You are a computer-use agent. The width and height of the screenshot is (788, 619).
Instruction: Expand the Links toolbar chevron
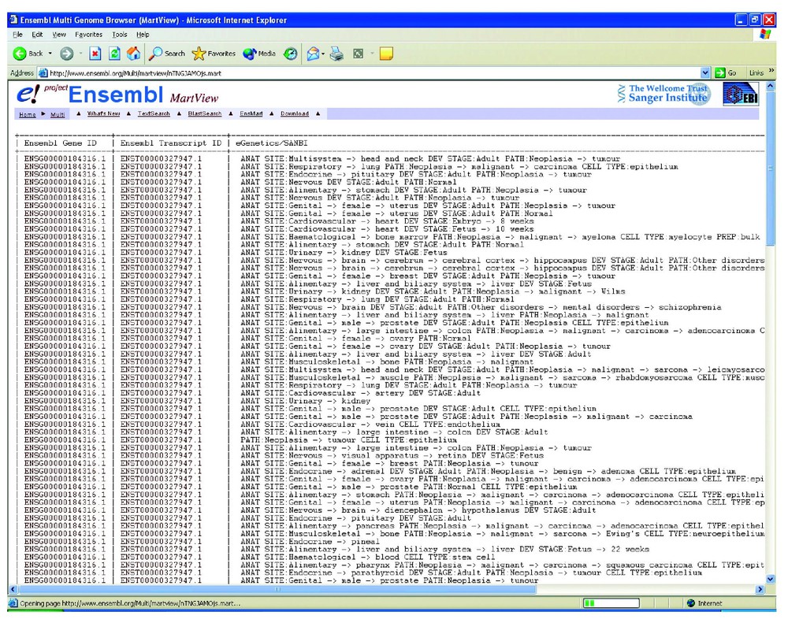(771, 72)
